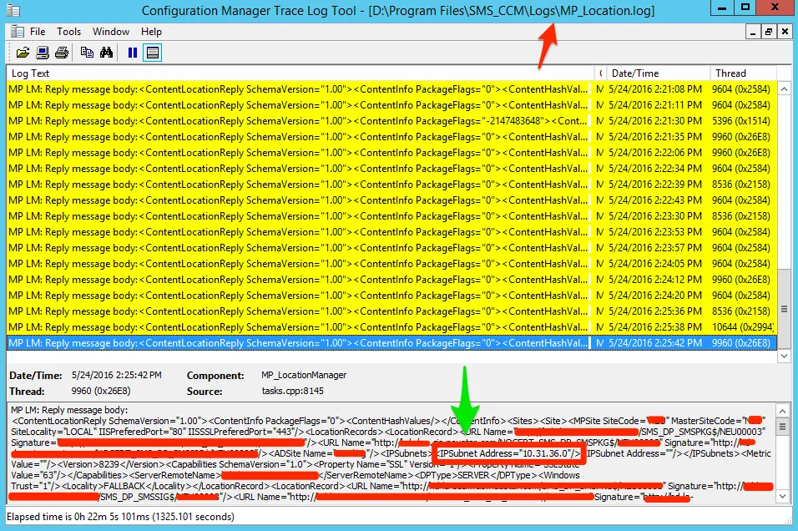Click the tasks.cpp:8145 source value
The height and width of the screenshot is (531, 798).
pyautogui.click(x=293, y=391)
